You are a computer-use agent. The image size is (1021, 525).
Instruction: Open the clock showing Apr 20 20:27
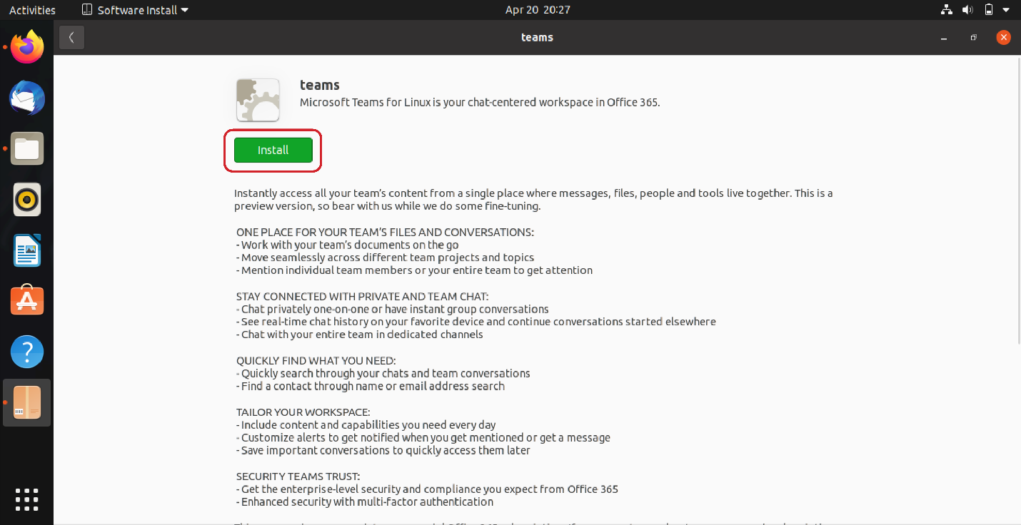pos(538,10)
